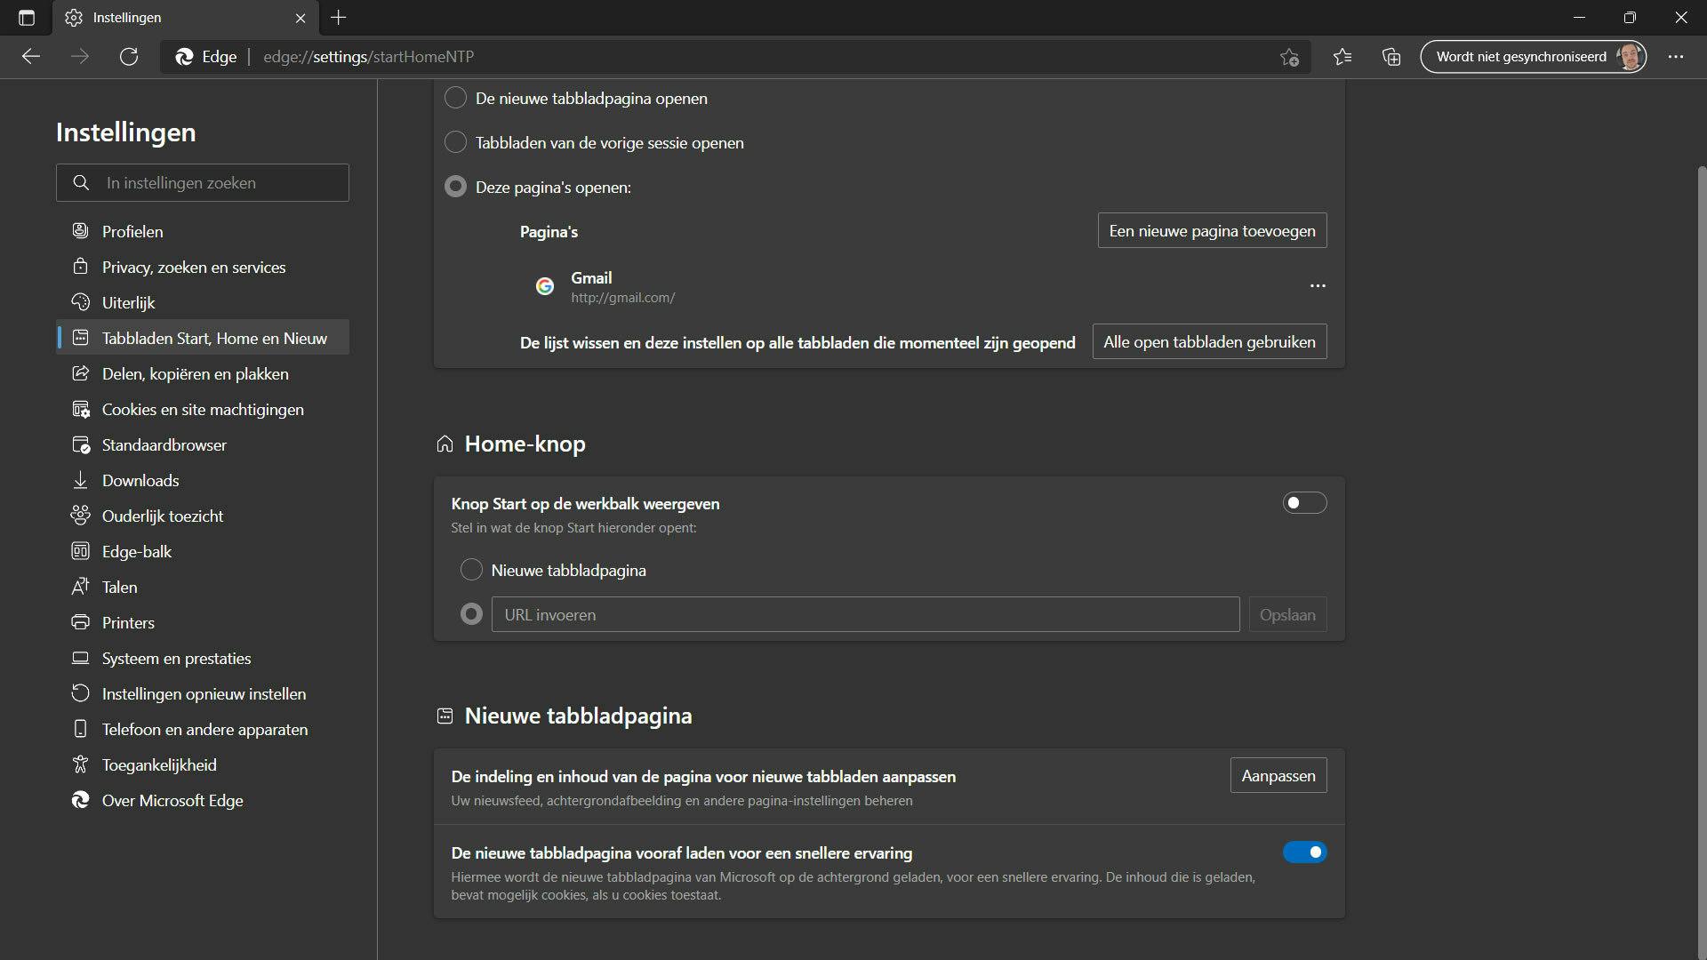Click the Aanpassen button
The image size is (1707, 960).
tap(1278, 776)
